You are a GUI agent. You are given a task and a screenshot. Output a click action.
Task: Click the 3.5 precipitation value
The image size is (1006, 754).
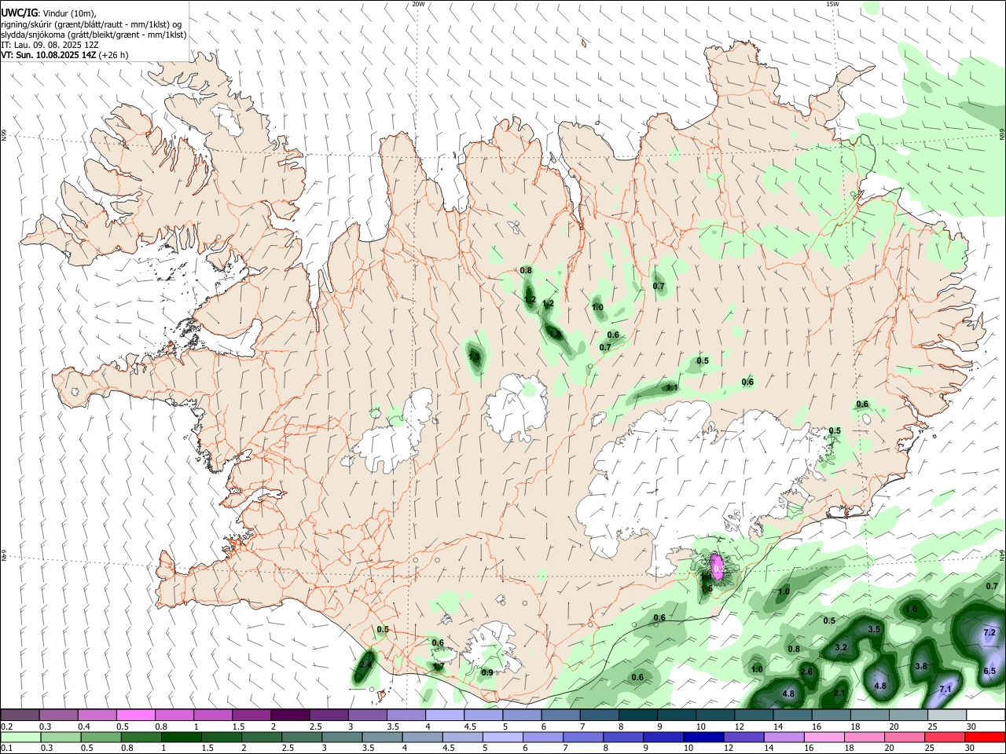click(874, 630)
